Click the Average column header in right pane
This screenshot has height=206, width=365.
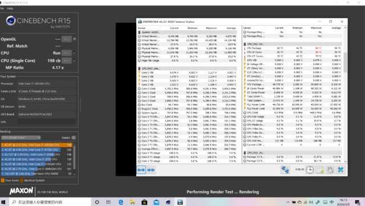click(x=336, y=28)
